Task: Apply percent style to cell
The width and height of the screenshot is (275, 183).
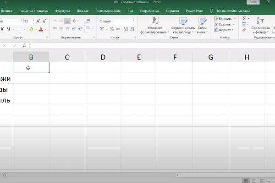Action: [x=112, y=29]
